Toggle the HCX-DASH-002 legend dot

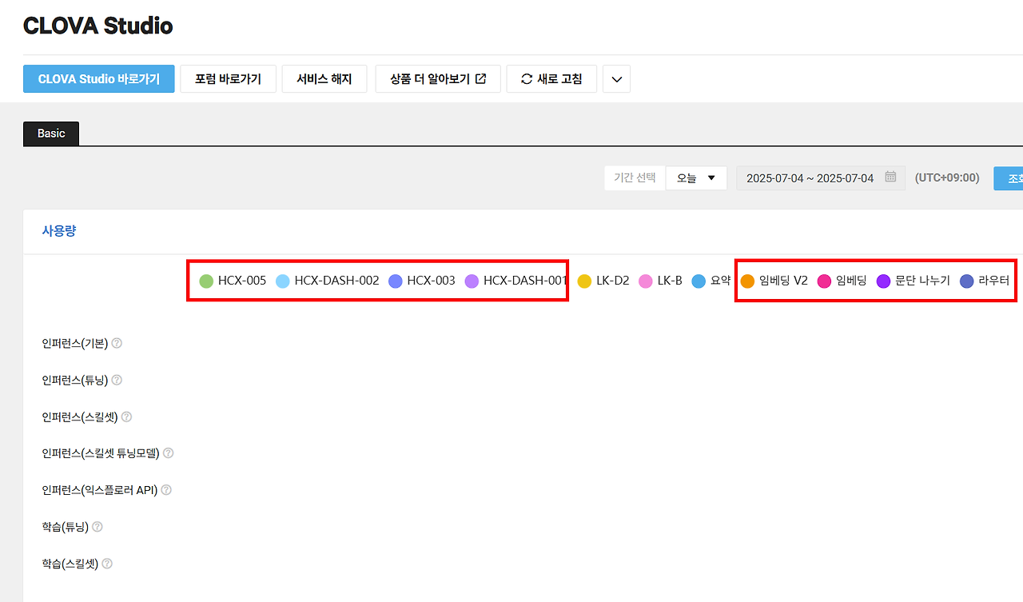tap(283, 281)
